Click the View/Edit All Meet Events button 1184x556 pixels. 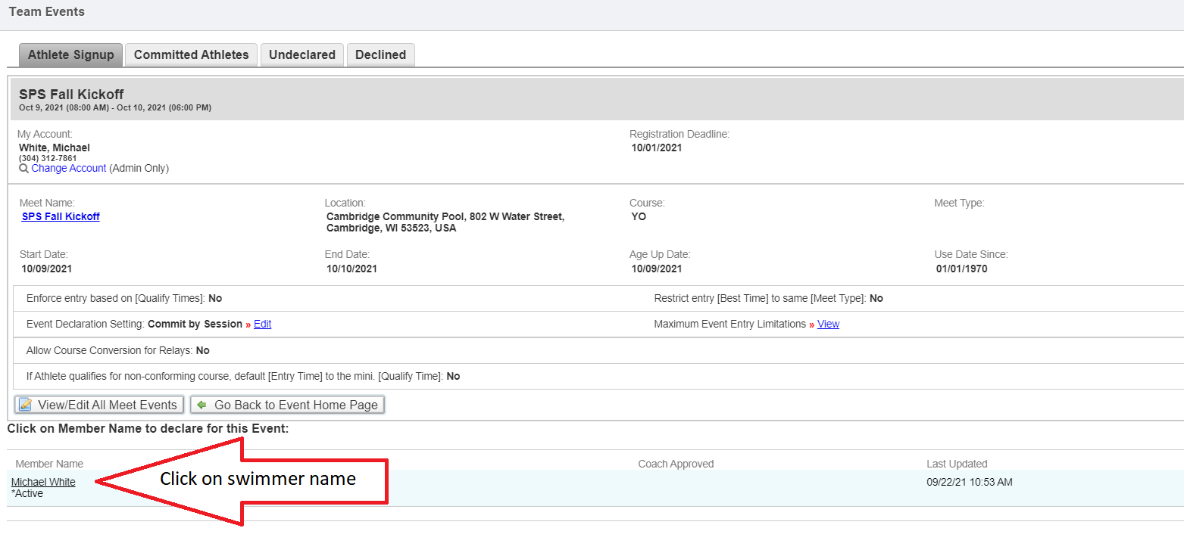pyautogui.click(x=99, y=405)
